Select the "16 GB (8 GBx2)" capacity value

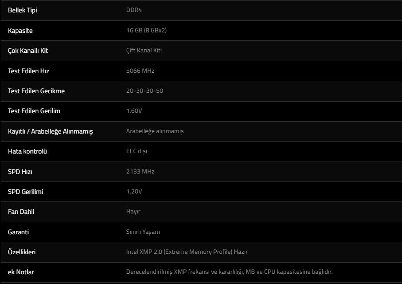[x=146, y=31]
